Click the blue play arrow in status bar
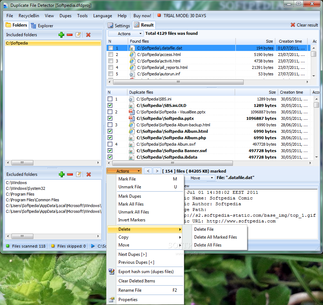The height and width of the screenshot is (305, 323). click(93, 246)
